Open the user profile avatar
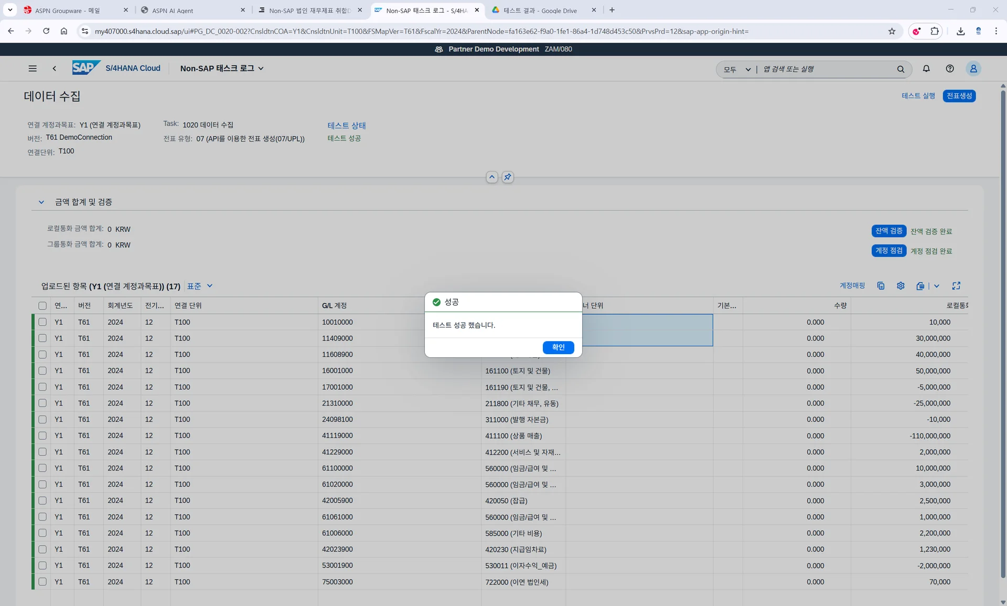 click(x=973, y=69)
